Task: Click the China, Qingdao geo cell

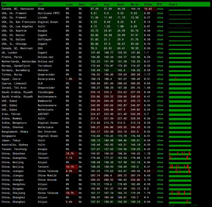Action: tap(13, 189)
